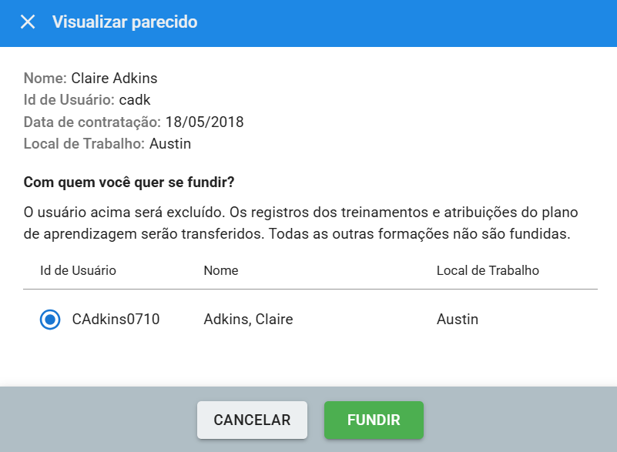Screen dimensions: 617x452
Task: Confirm merge with the FUNDIR button
Action: (x=374, y=420)
